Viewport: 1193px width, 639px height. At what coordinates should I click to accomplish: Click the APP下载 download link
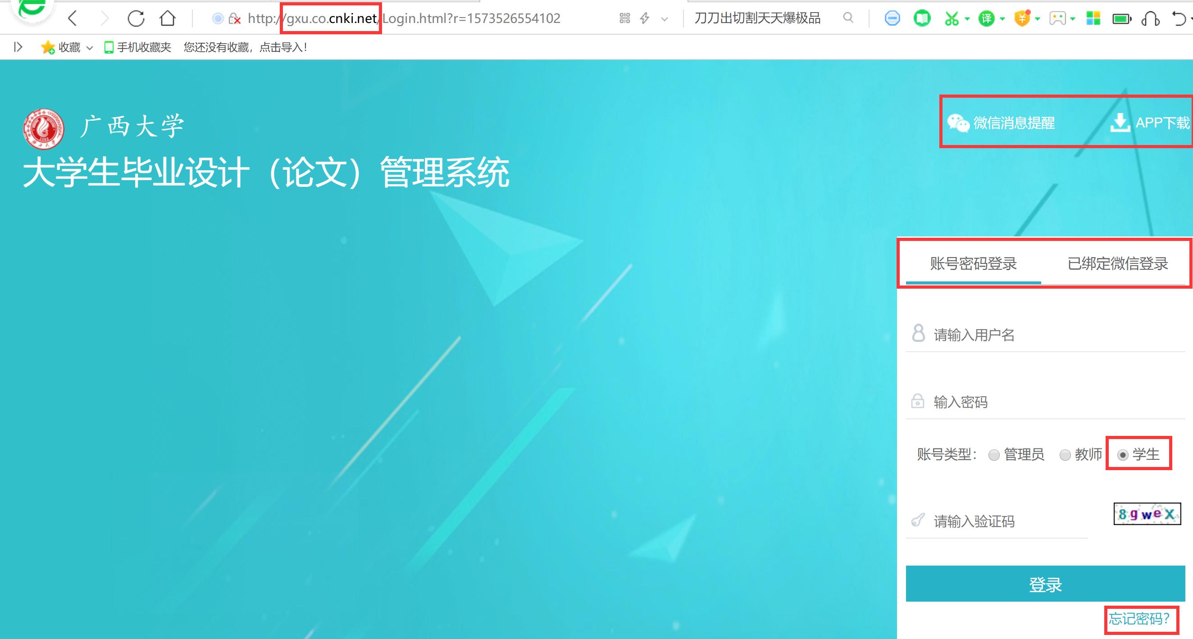(1150, 122)
